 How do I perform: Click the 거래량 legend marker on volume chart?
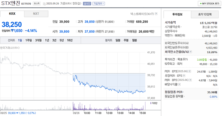(151, 103)
